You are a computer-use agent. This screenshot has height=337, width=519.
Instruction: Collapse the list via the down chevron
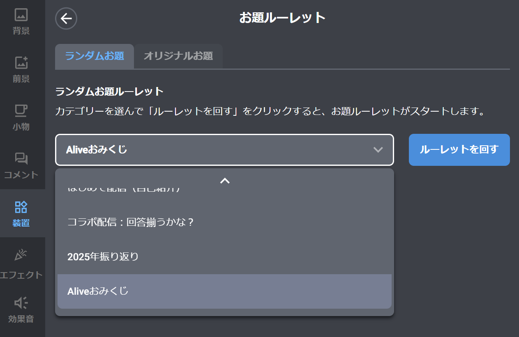coord(378,150)
